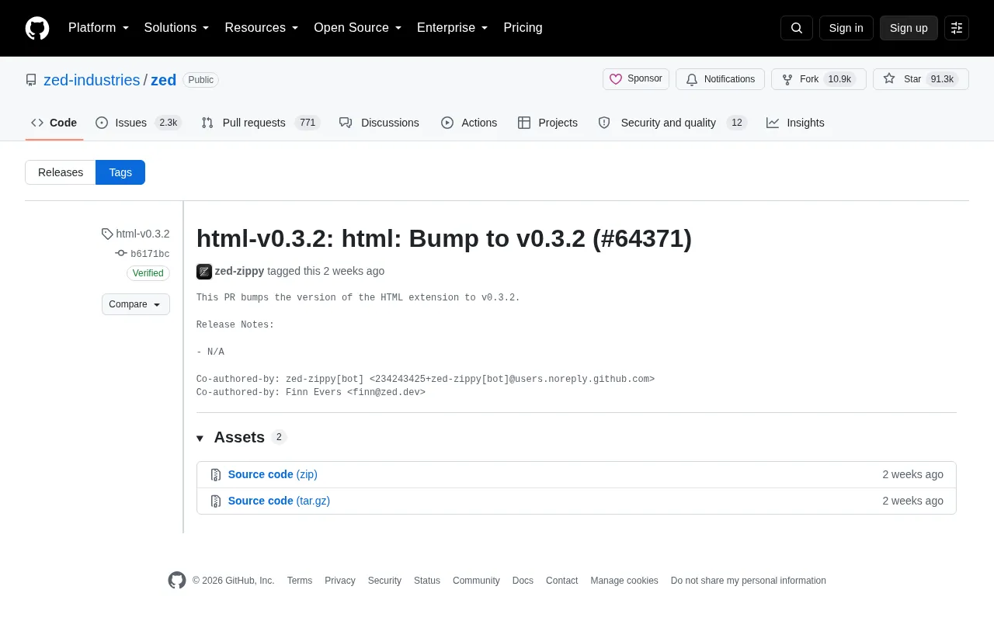Star the zed repository

[x=921, y=79]
